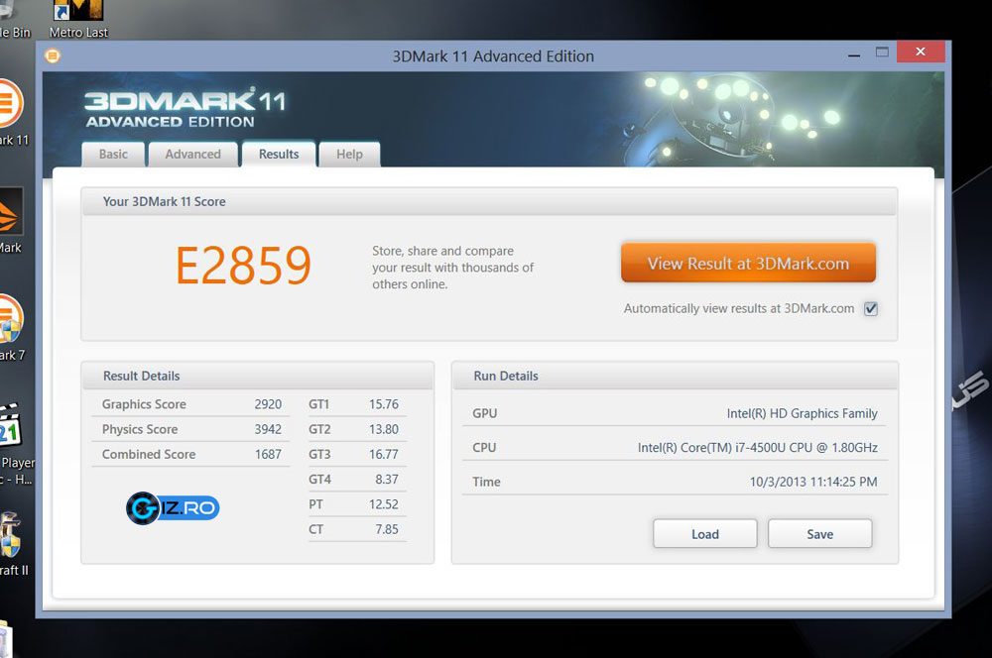This screenshot has height=658, width=992.
Task: Toggle Automatically view results at 3DMark.com checkbox
Action: (x=871, y=308)
